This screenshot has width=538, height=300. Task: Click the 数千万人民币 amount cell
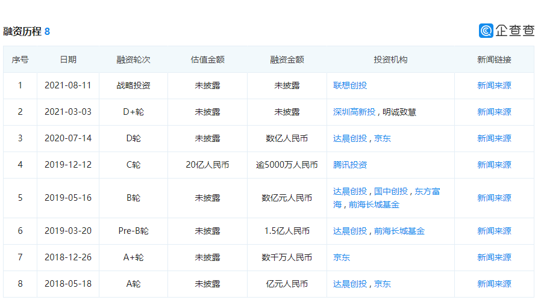(x=287, y=257)
